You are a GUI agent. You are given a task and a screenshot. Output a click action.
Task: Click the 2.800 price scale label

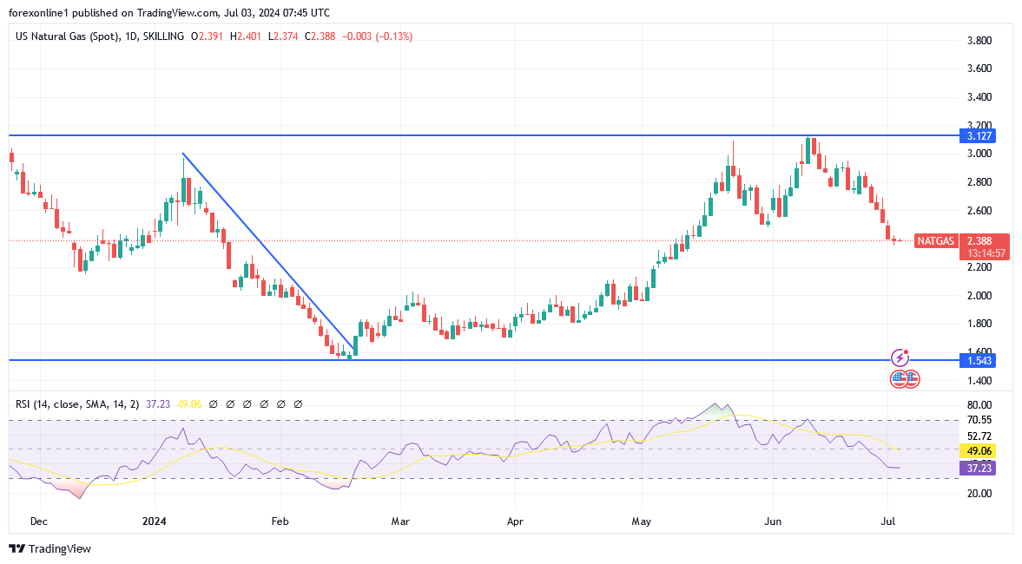979,181
